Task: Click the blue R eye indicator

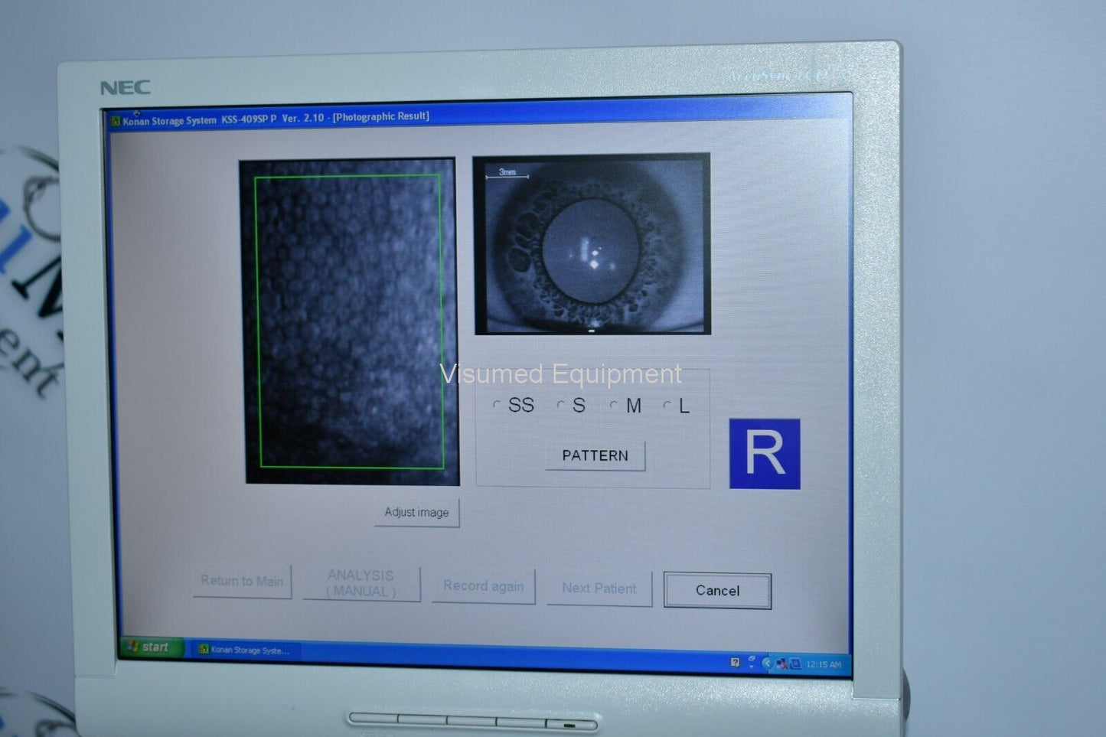Action: point(764,454)
